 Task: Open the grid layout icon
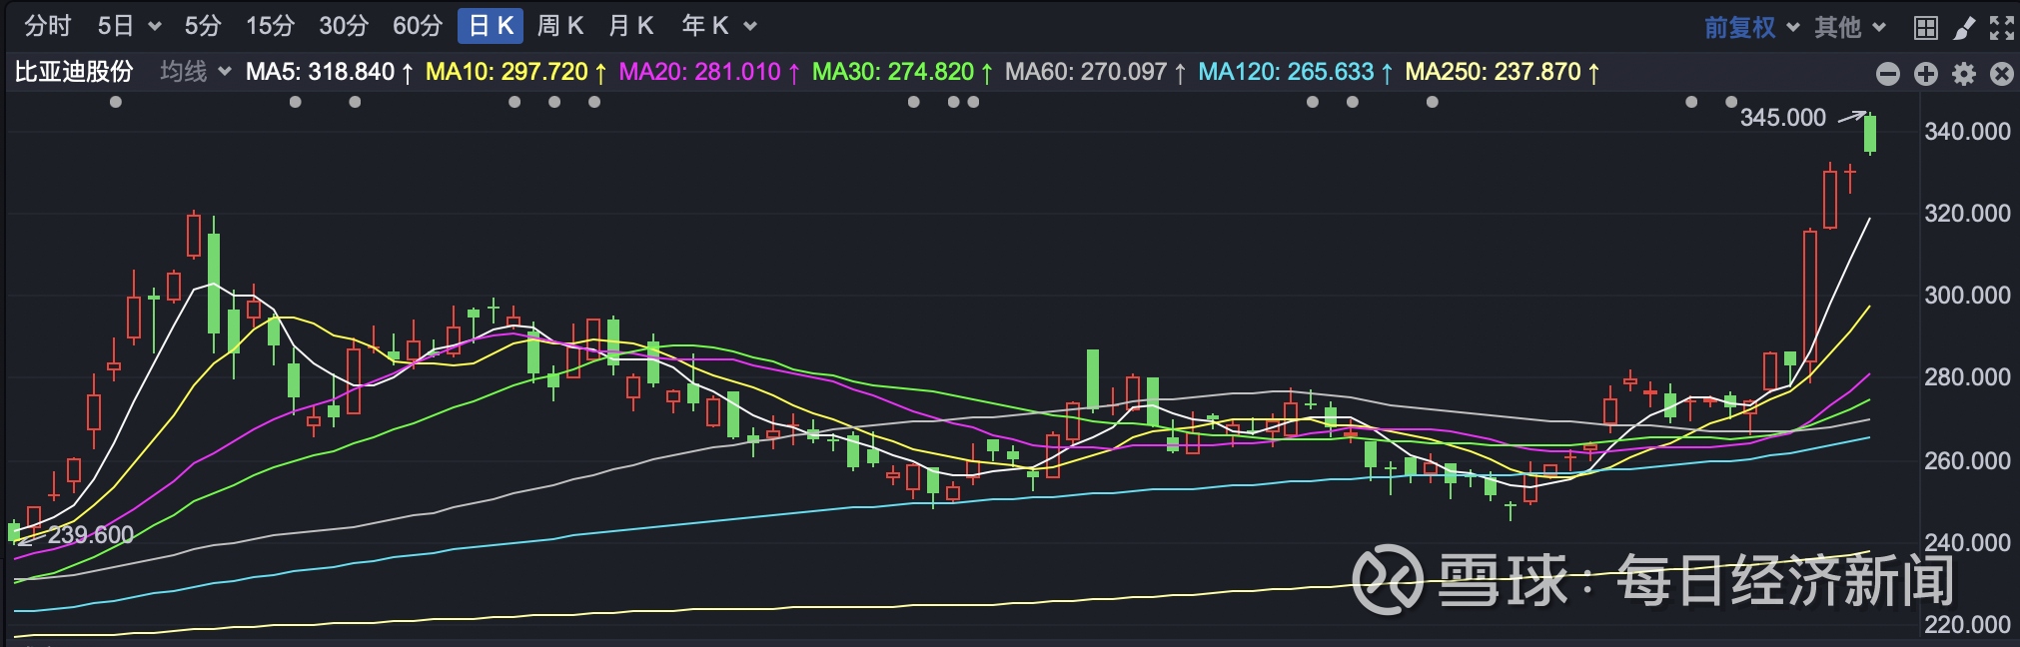tap(1926, 28)
